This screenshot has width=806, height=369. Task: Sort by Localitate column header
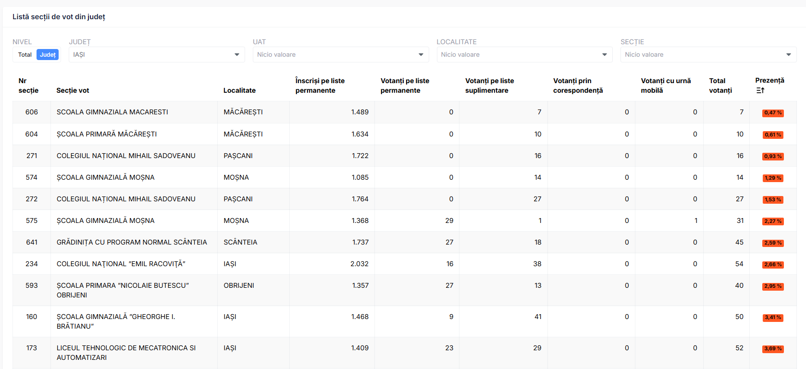pyautogui.click(x=239, y=90)
